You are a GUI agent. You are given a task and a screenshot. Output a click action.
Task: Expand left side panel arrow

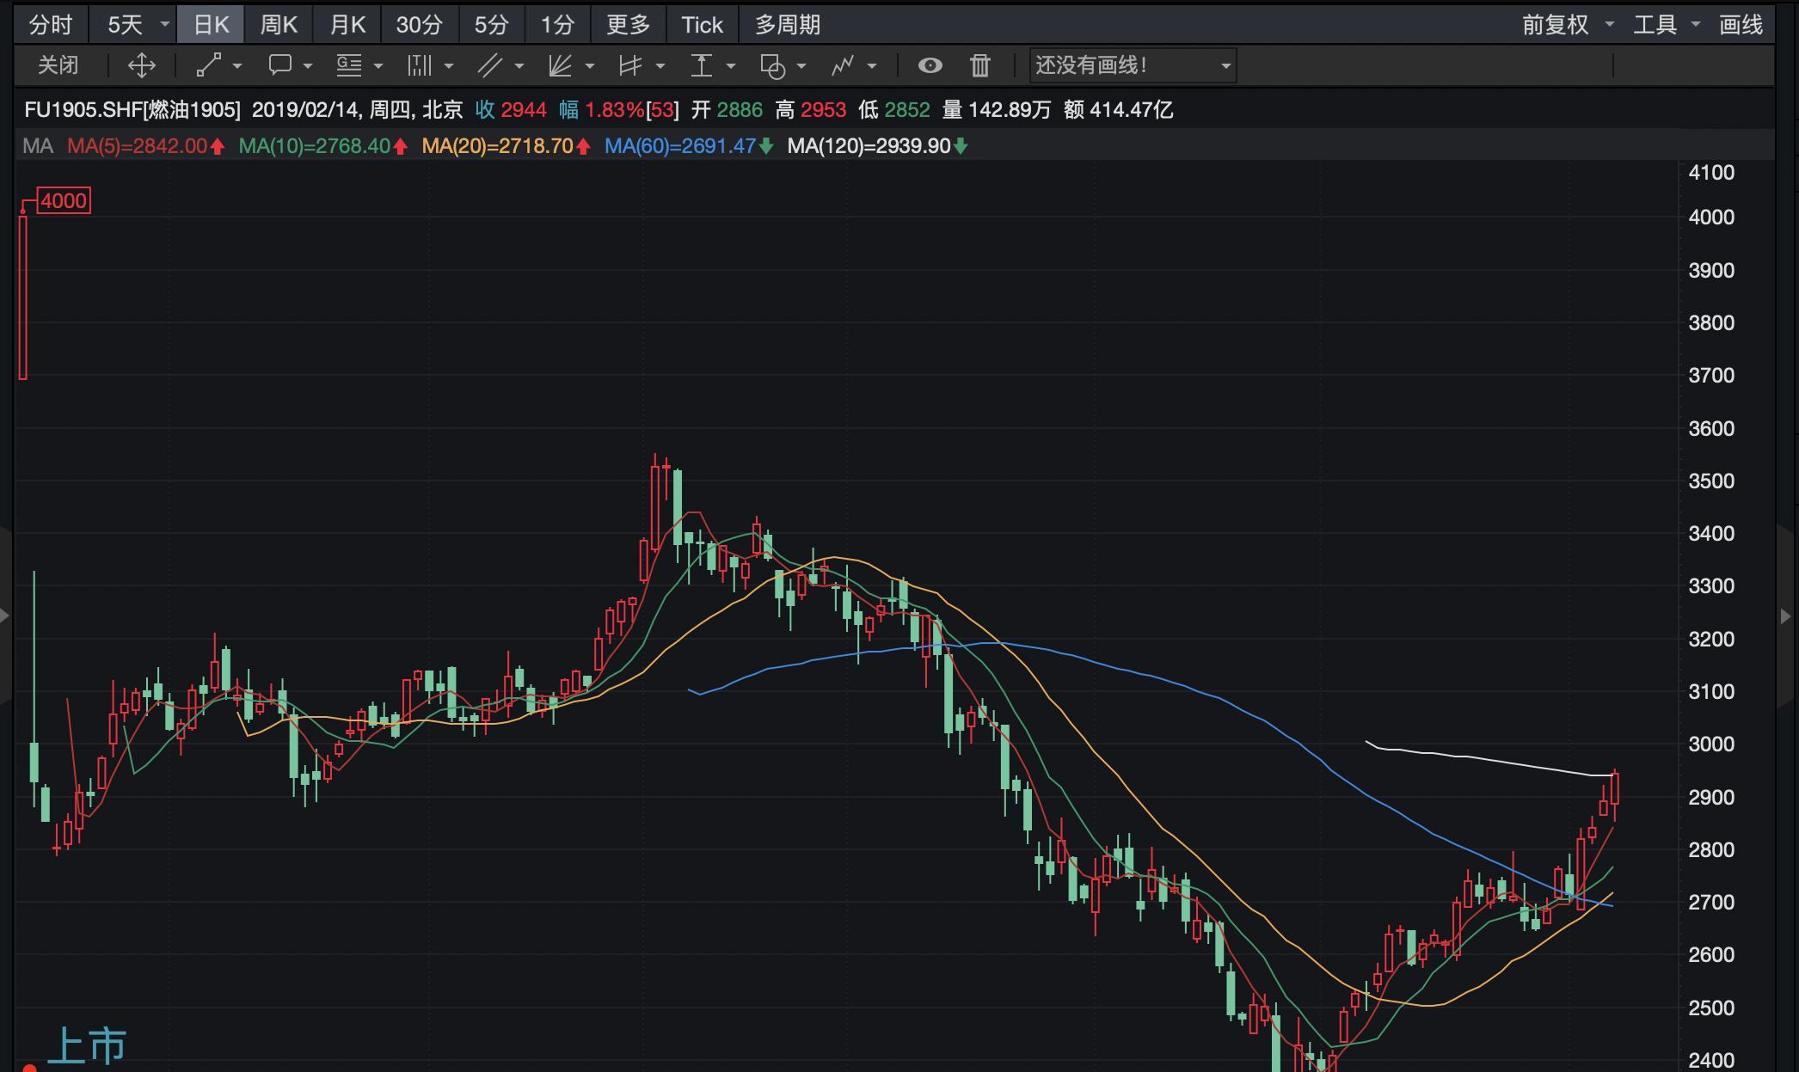click(x=6, y=616)
